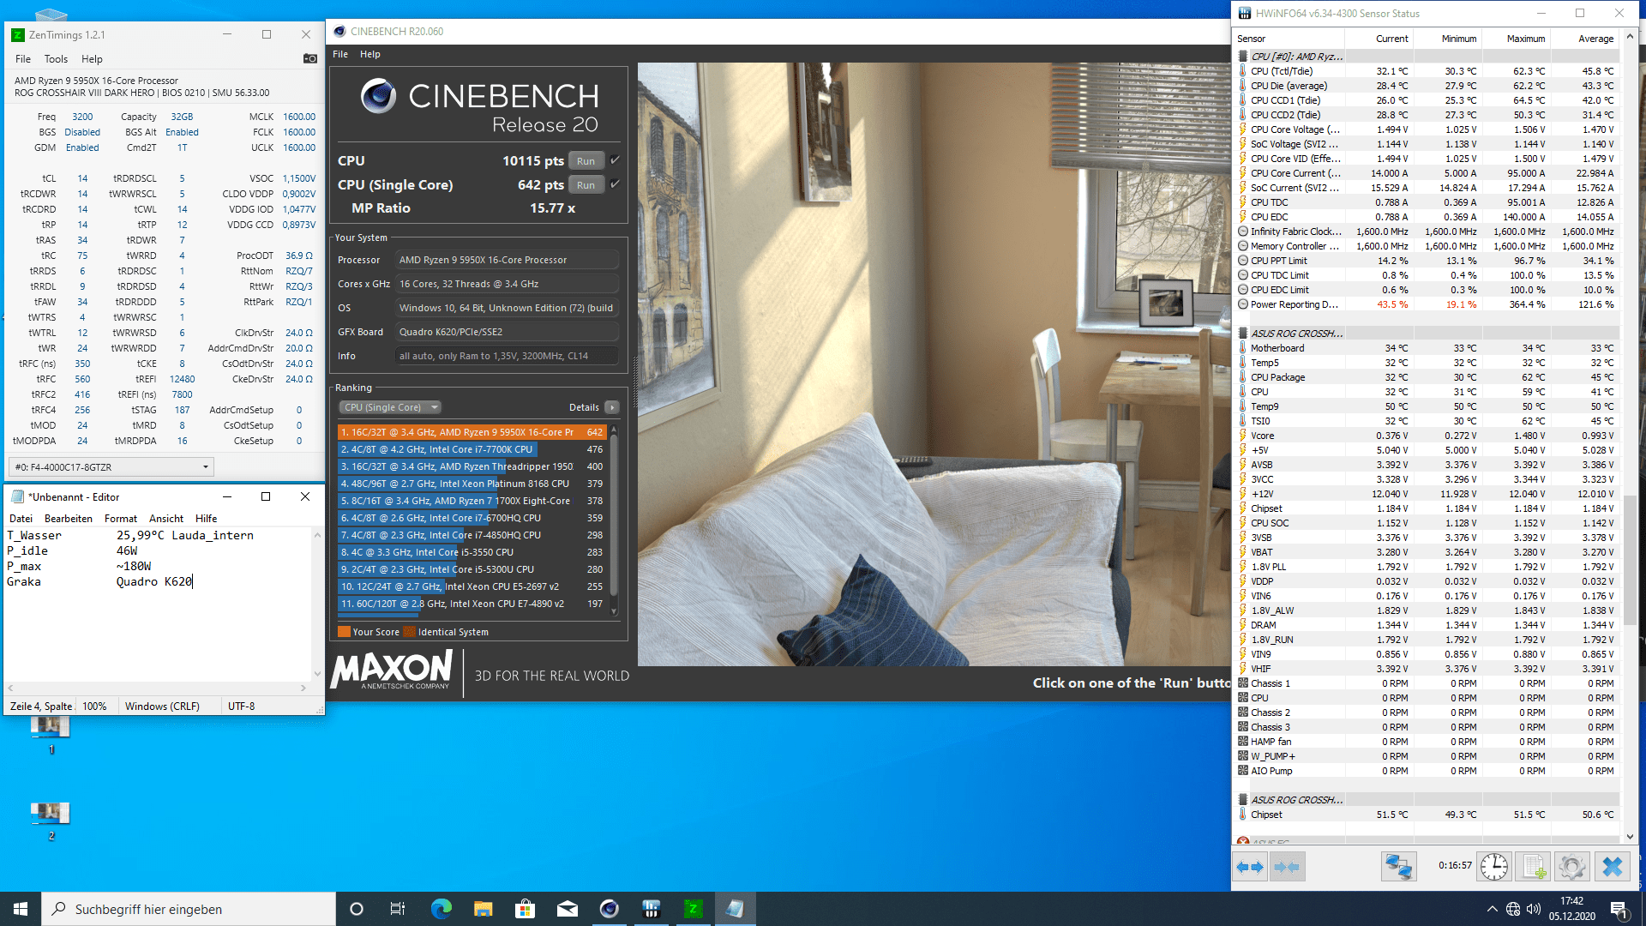The image size is (1646, 926).
Task: Select desktop icon labeled 1
Action: point(50,734)
